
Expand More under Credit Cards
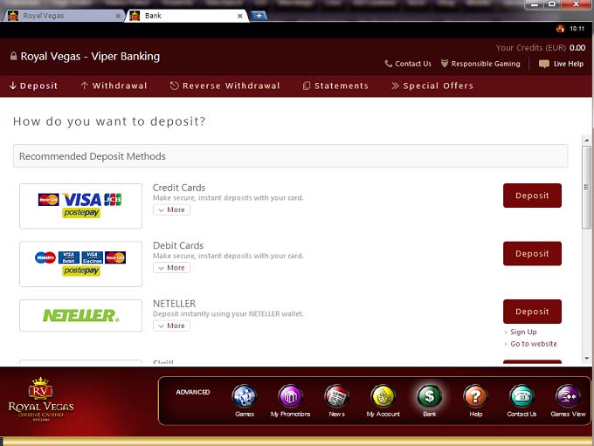tap(171, 209)
